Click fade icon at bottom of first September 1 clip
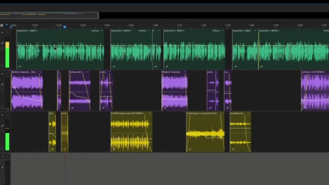 [20, 66]
